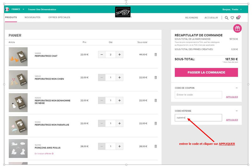Screen dimensions: 252x168
Task: Click the pink gift rewards icon
Action: pos(238,28)
